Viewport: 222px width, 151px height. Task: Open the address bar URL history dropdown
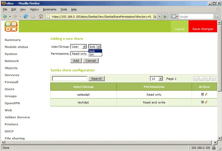coord(159,17)
